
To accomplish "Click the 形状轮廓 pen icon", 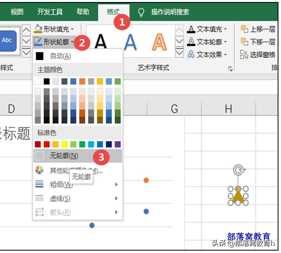I will 38,42.
